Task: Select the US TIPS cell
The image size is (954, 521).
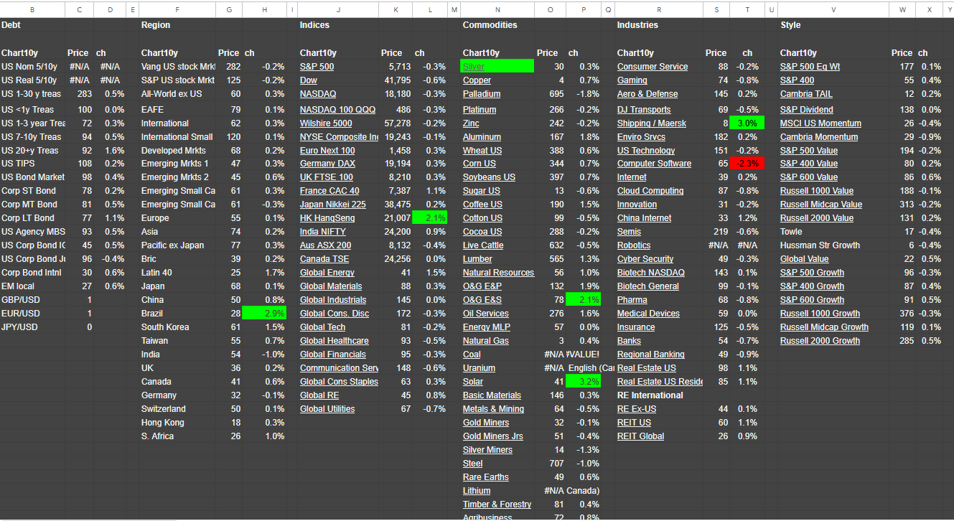Action: click(x=32, y=164)
